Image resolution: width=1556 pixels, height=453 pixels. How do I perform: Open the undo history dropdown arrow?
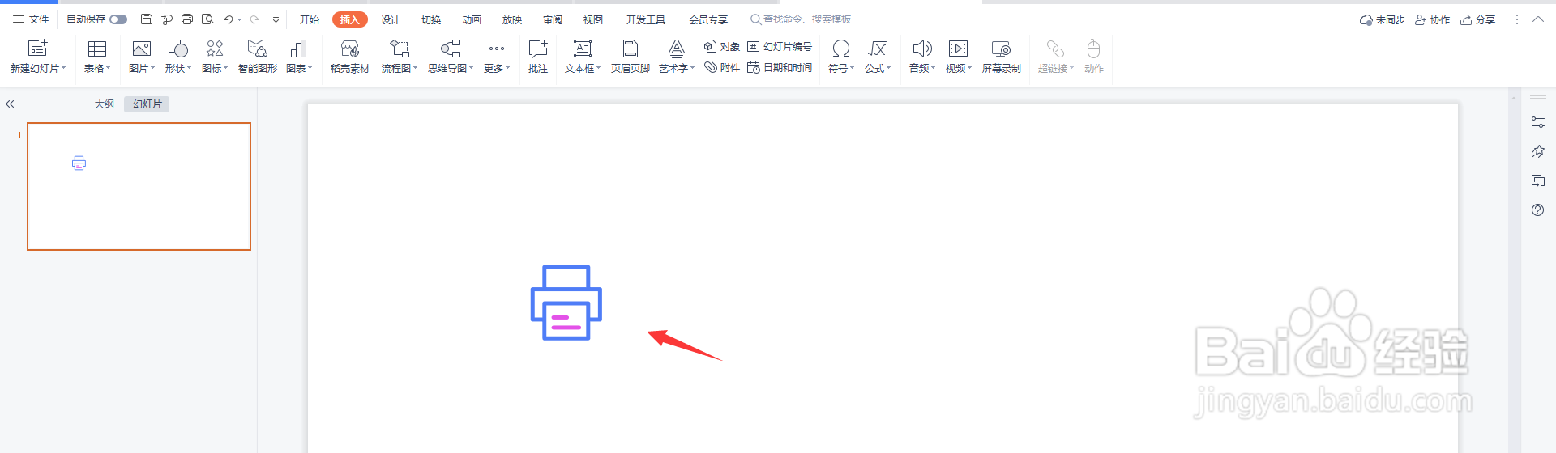tap(240, 19)
